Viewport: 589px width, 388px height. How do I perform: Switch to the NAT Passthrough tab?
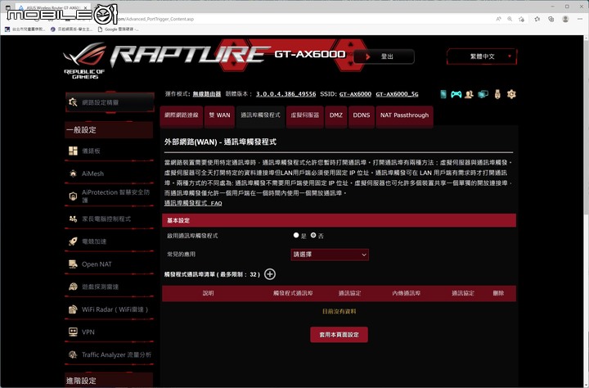pyautogui.click(x=405, y=116)
